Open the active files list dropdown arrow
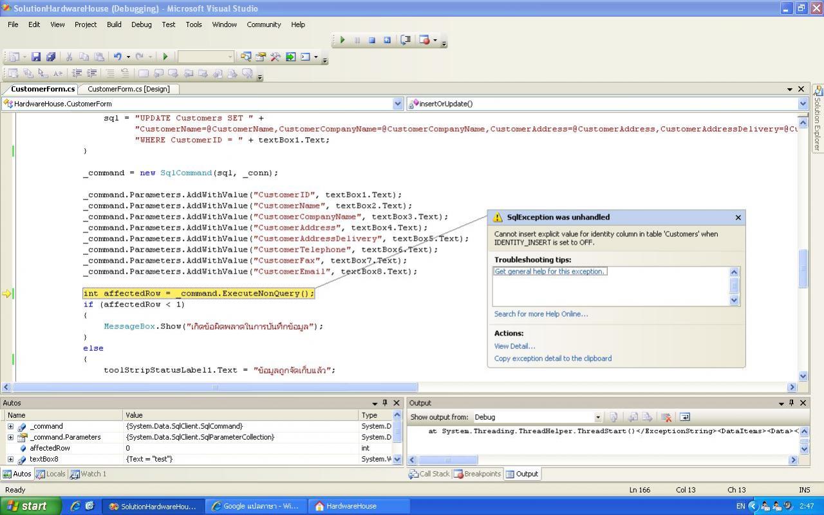This screenshot has height=515, width=824. coord(790,89)
